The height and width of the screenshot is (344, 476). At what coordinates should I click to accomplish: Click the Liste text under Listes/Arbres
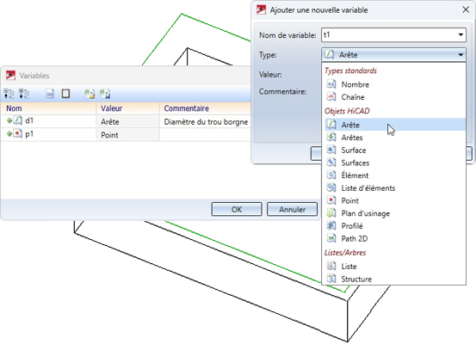349,267
